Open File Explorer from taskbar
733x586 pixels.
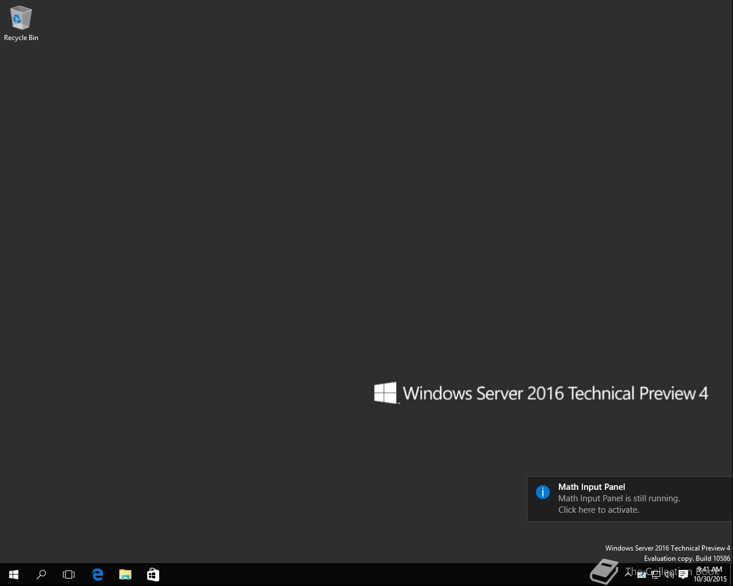point(125,575)
